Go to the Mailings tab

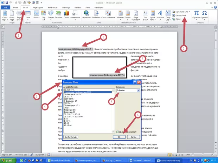(66, 7)
